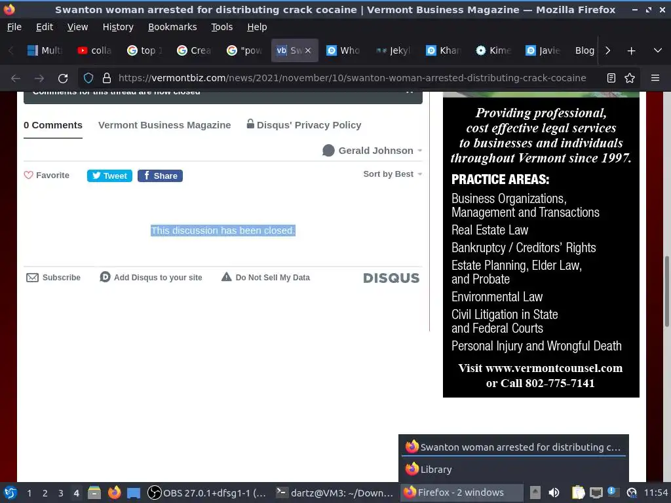
Task: Switch to workspace 1
Action: 29,493
